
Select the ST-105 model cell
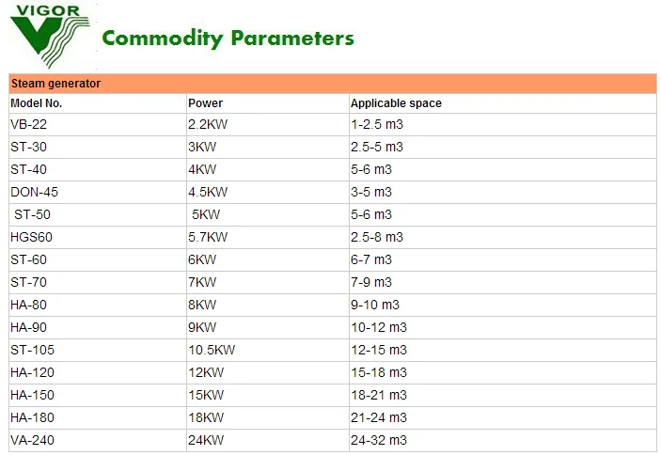point(98,350)
